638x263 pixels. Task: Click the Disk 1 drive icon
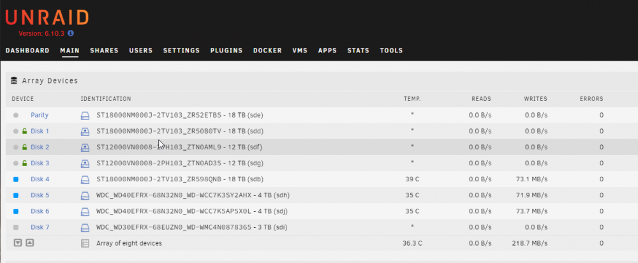(85, 131)
